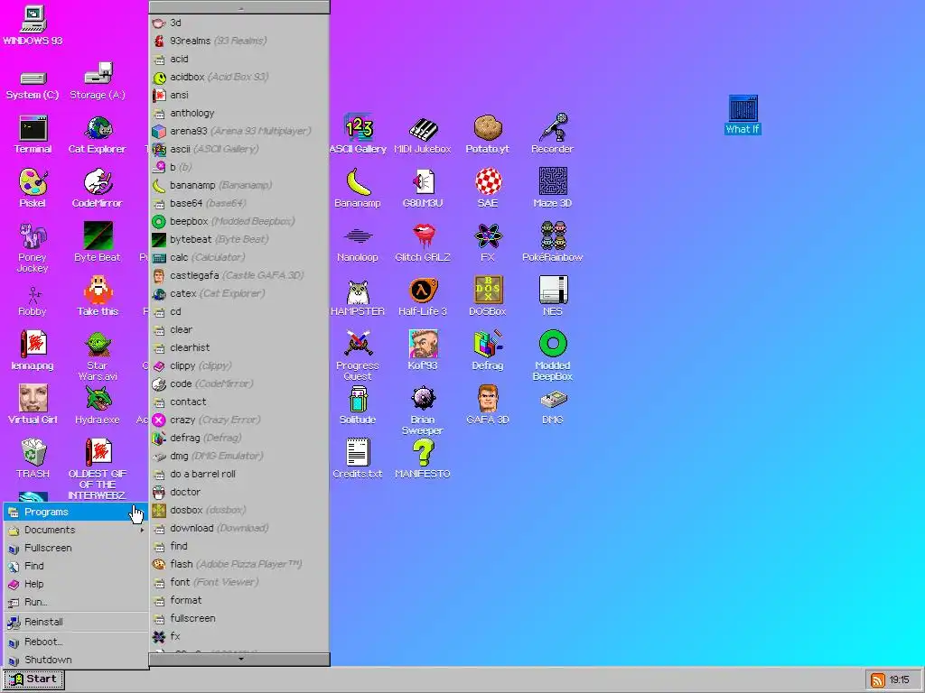Open Credits.txt file
The width and height of the screenshot is (925, 693).
[358, 459]
